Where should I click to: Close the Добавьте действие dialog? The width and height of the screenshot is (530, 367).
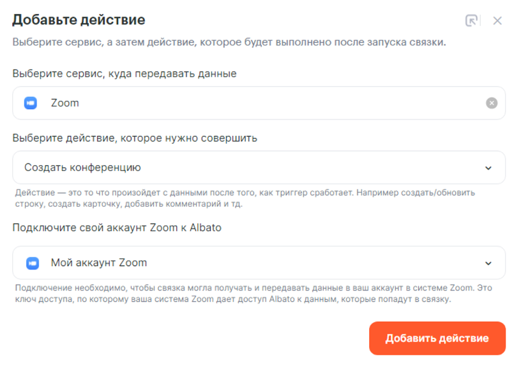click(x=497, y=20)
